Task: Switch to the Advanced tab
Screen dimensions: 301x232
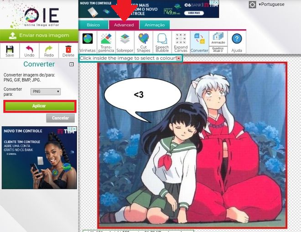Action: coord(124,25)
